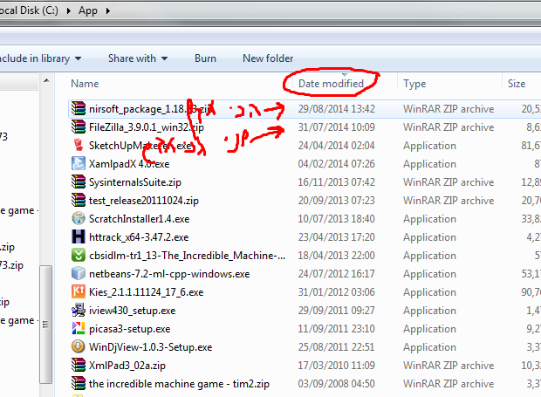
Task: Click Local Disk (C:) in the address bar
Action: [x=29, y=10]
